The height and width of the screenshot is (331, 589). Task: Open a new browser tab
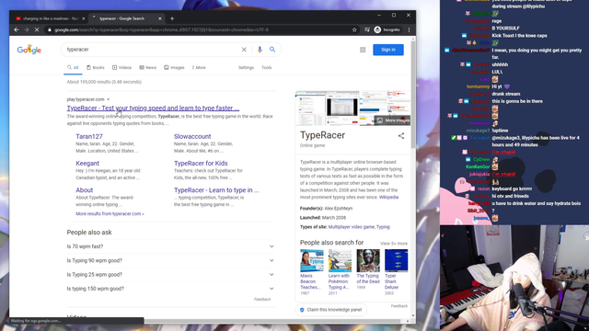[x=172, y=18]
